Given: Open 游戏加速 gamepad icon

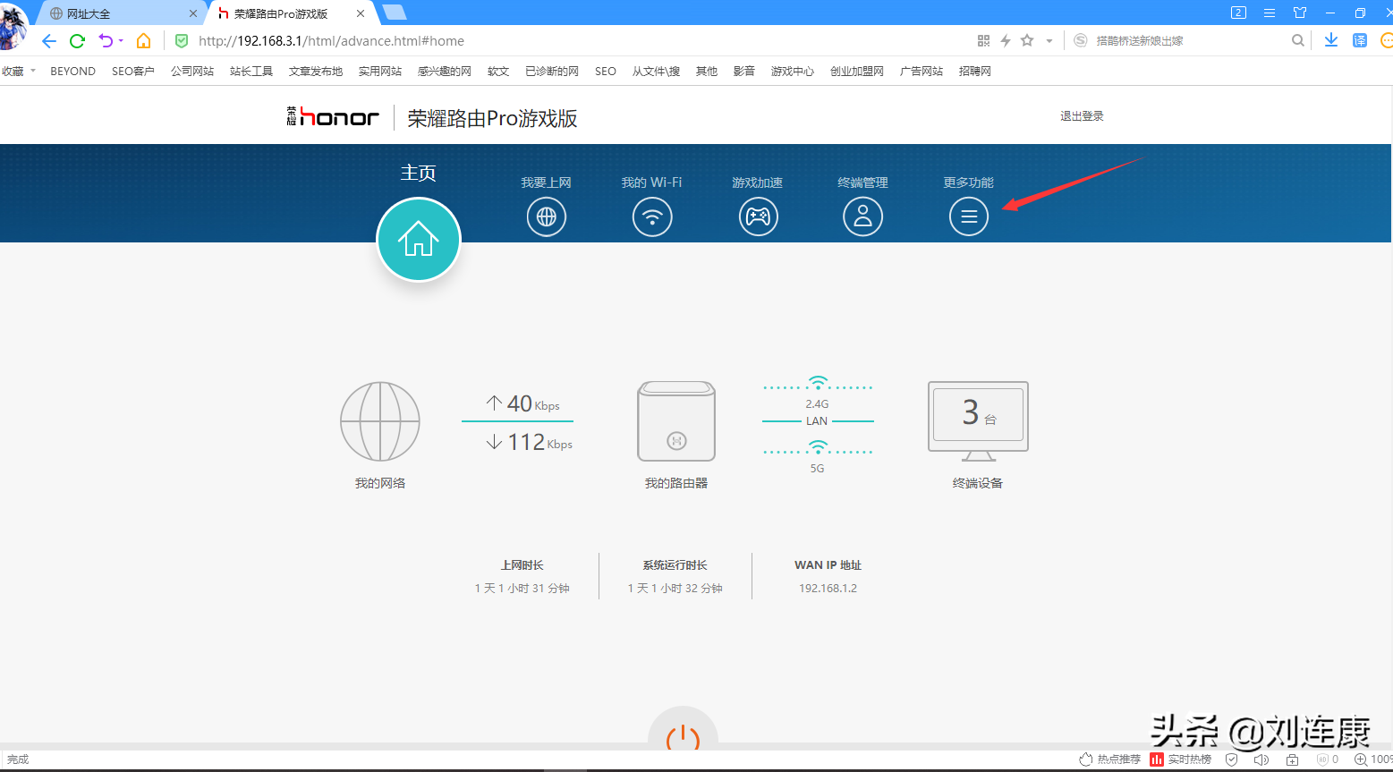Looking at the screenshot, I should tap(758, 216).
